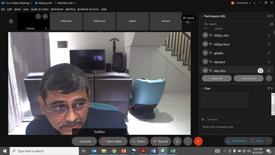Click Start video button
275x155 pixels.
tap(111, 141)
